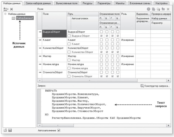Check first field restriction box for Клиент
The height and width of the screenshot is (137, 174).
coord(101,40)
